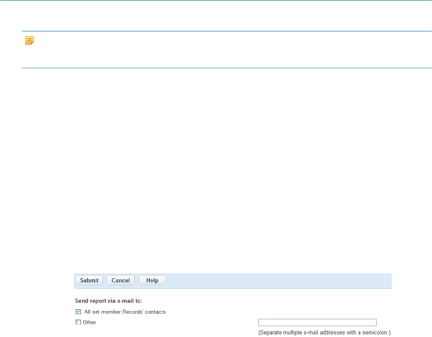
Task: Click the Cancel button
Action: [120, 280]
